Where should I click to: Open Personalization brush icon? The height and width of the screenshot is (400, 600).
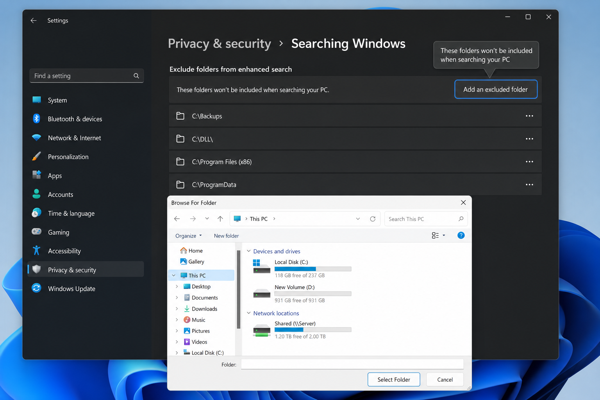click(37, 157)
